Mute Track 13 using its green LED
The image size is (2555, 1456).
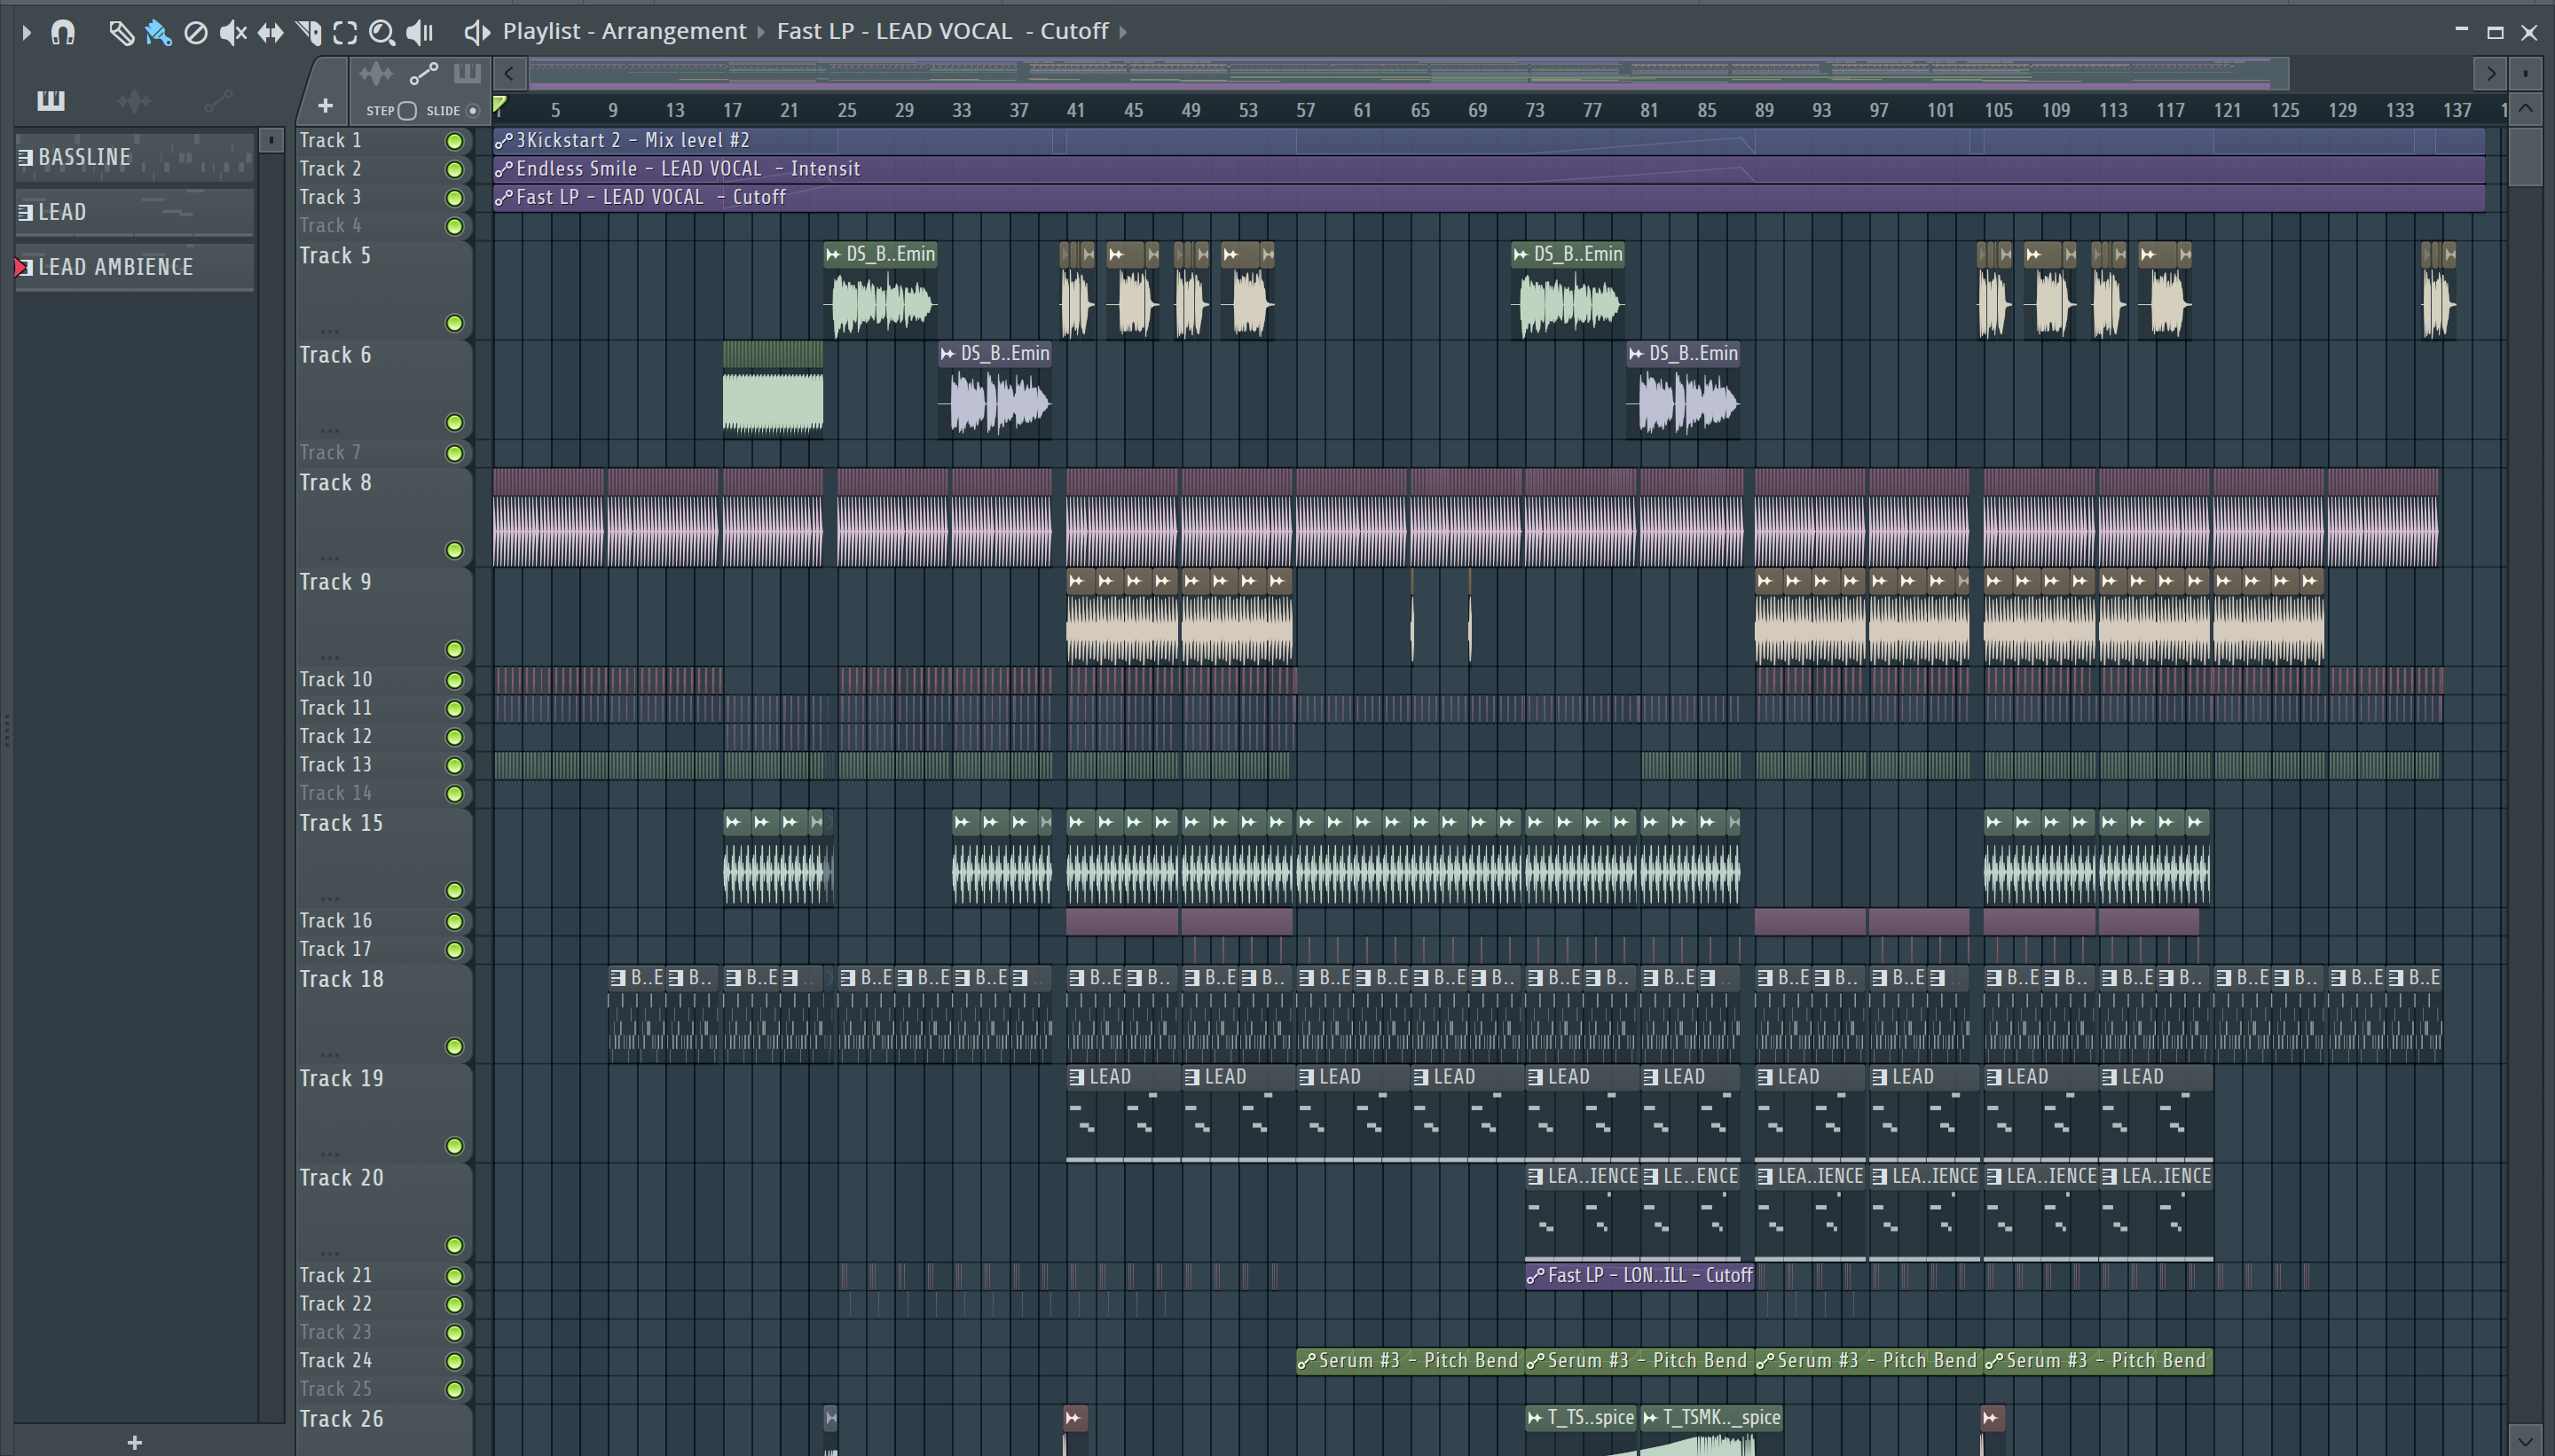[454, 765]
